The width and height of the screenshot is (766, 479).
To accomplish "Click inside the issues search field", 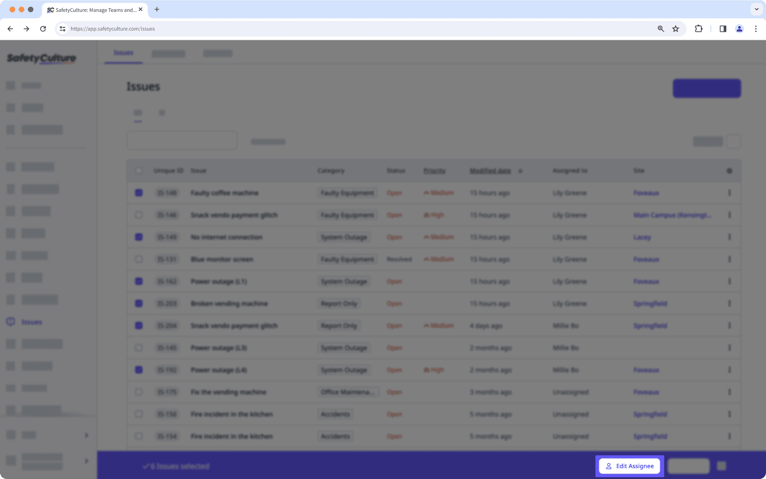I will tap(181, 140).
